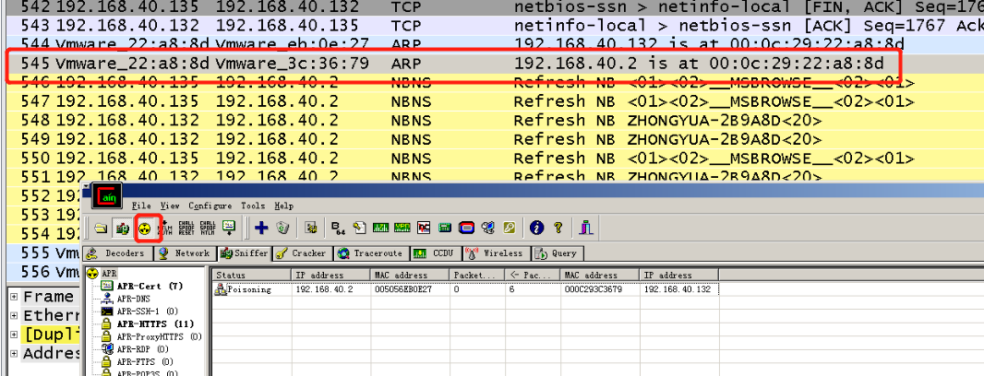Click the Exit door toolbar icon
The image size is (984, 376).
pyautogui.click(x=586, y=229)
